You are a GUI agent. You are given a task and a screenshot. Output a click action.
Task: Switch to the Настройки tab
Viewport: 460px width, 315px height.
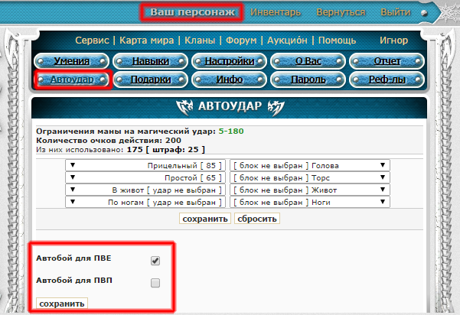(x=230, y=61)
